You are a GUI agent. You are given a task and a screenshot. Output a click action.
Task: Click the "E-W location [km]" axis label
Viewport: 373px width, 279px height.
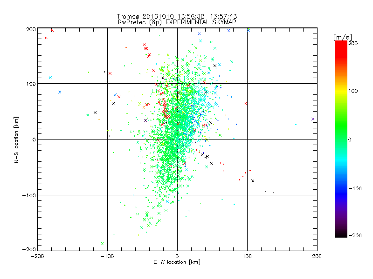[x=177, y=262]
